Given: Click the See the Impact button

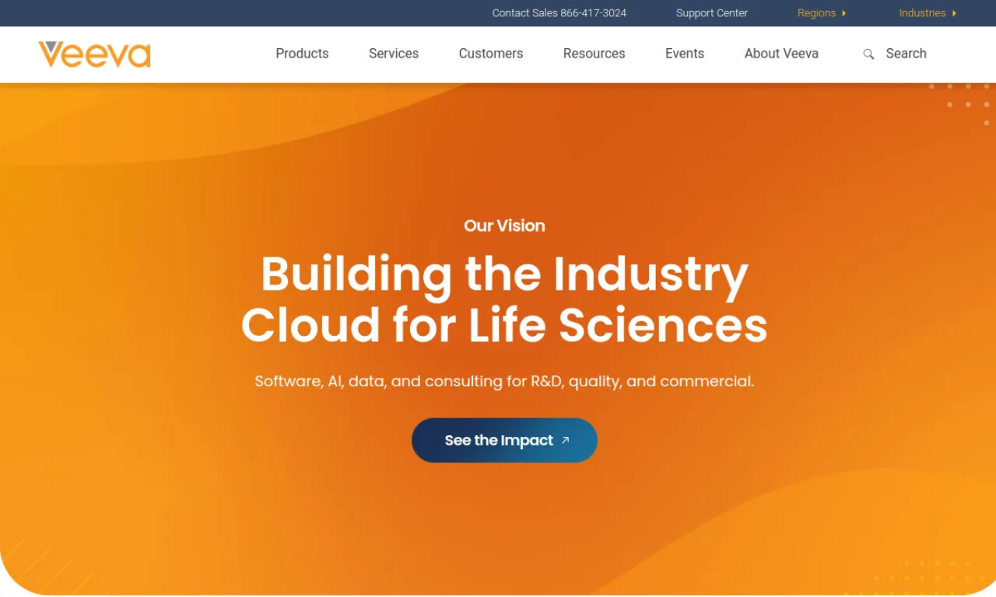Looking at the screenshot, I should coord(504,440).
